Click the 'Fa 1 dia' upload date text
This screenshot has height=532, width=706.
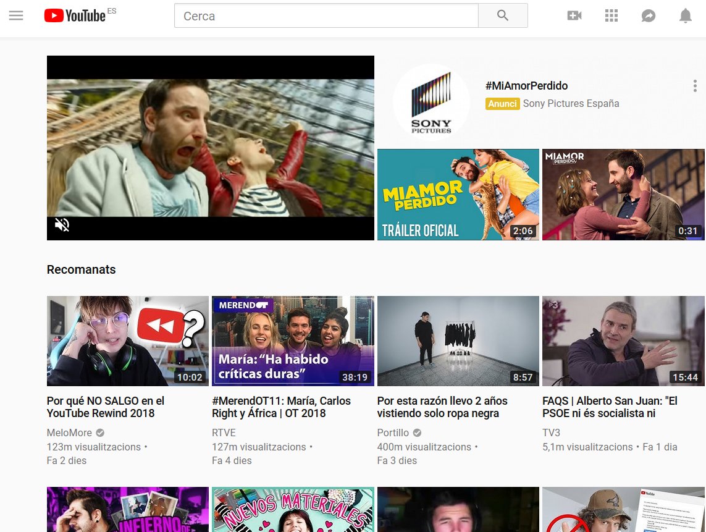coord(660,447)
